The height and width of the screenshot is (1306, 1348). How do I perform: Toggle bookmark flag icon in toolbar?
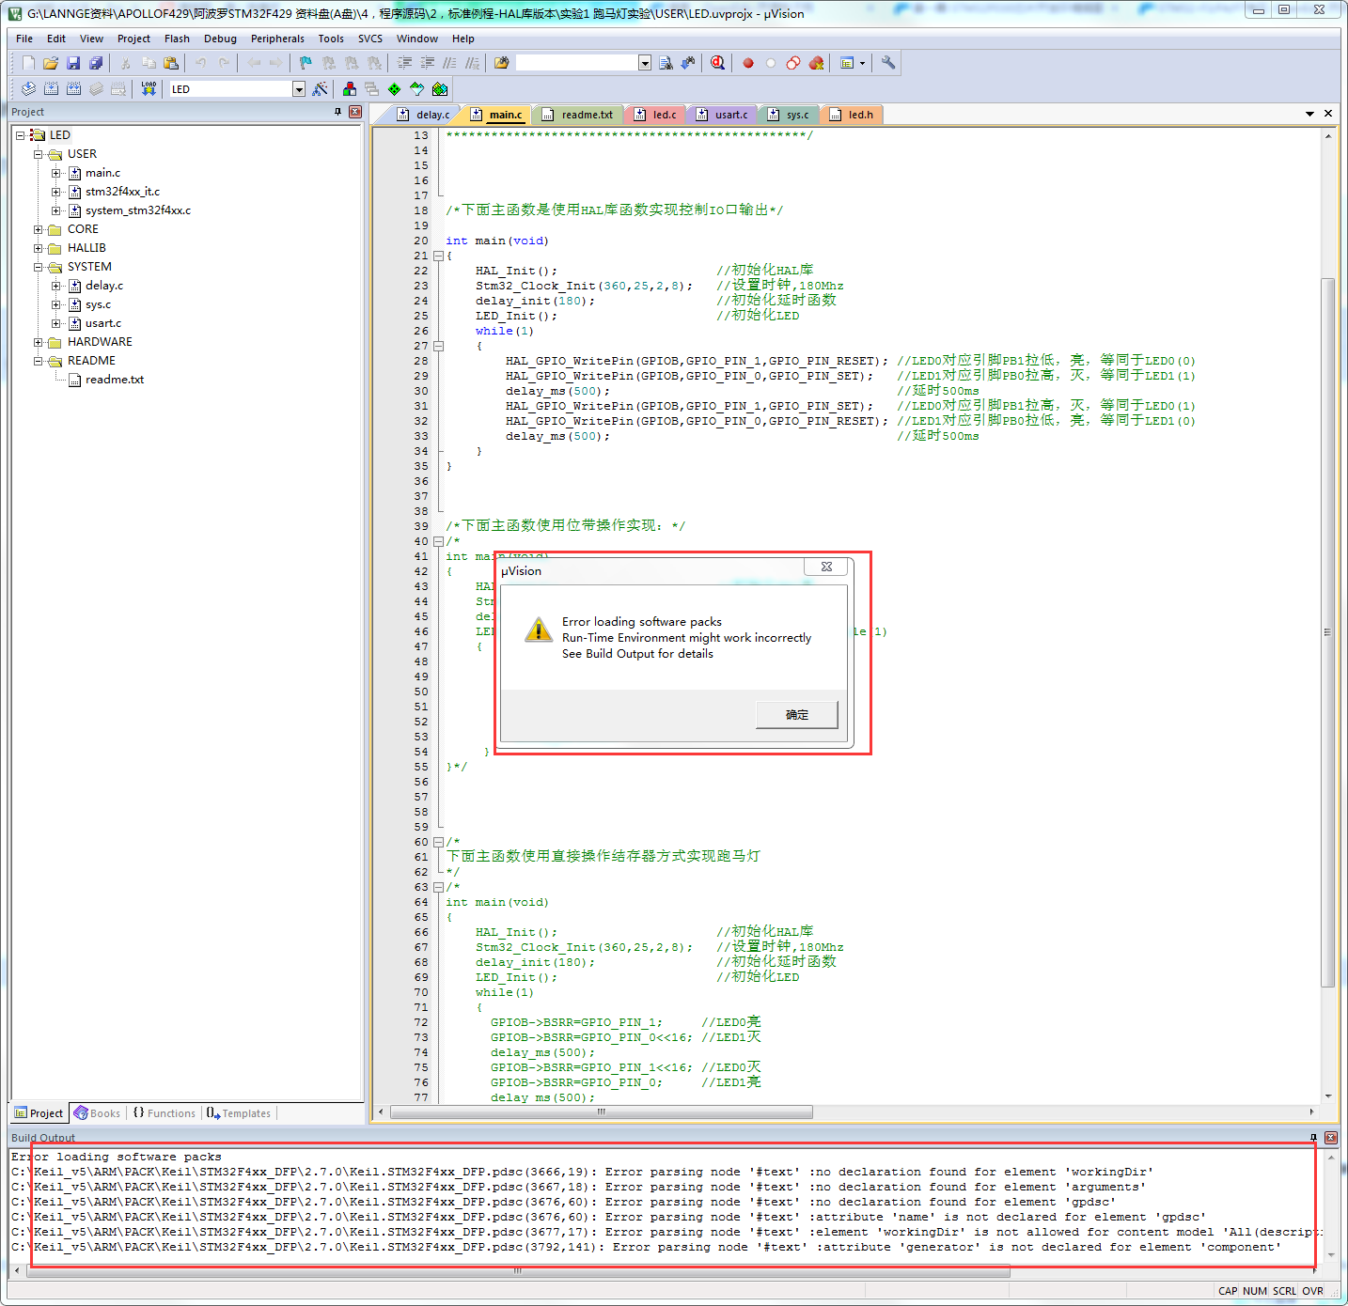(306, 63)
